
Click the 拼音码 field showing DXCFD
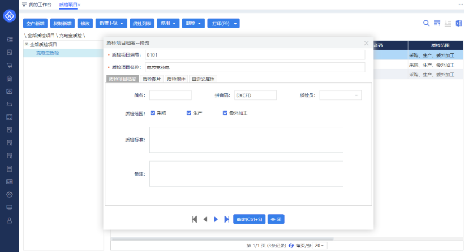[255, 95]
